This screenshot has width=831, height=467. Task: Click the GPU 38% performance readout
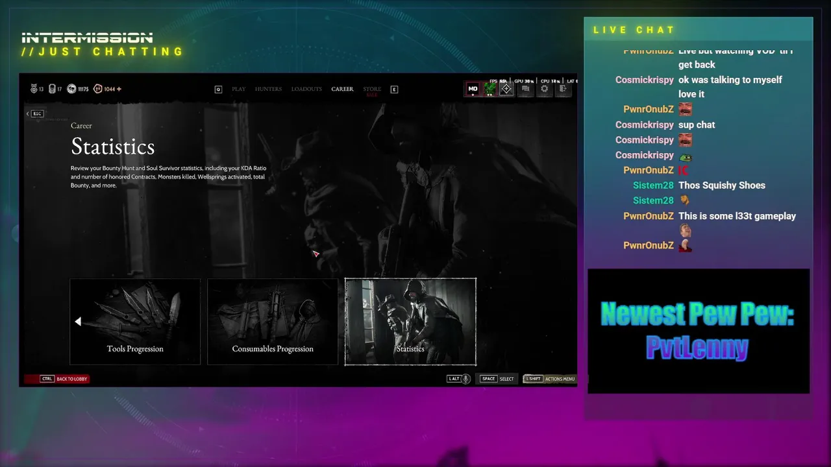(524, 81)
